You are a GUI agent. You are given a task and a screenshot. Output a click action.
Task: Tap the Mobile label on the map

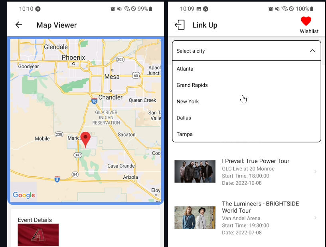point(42,139)
